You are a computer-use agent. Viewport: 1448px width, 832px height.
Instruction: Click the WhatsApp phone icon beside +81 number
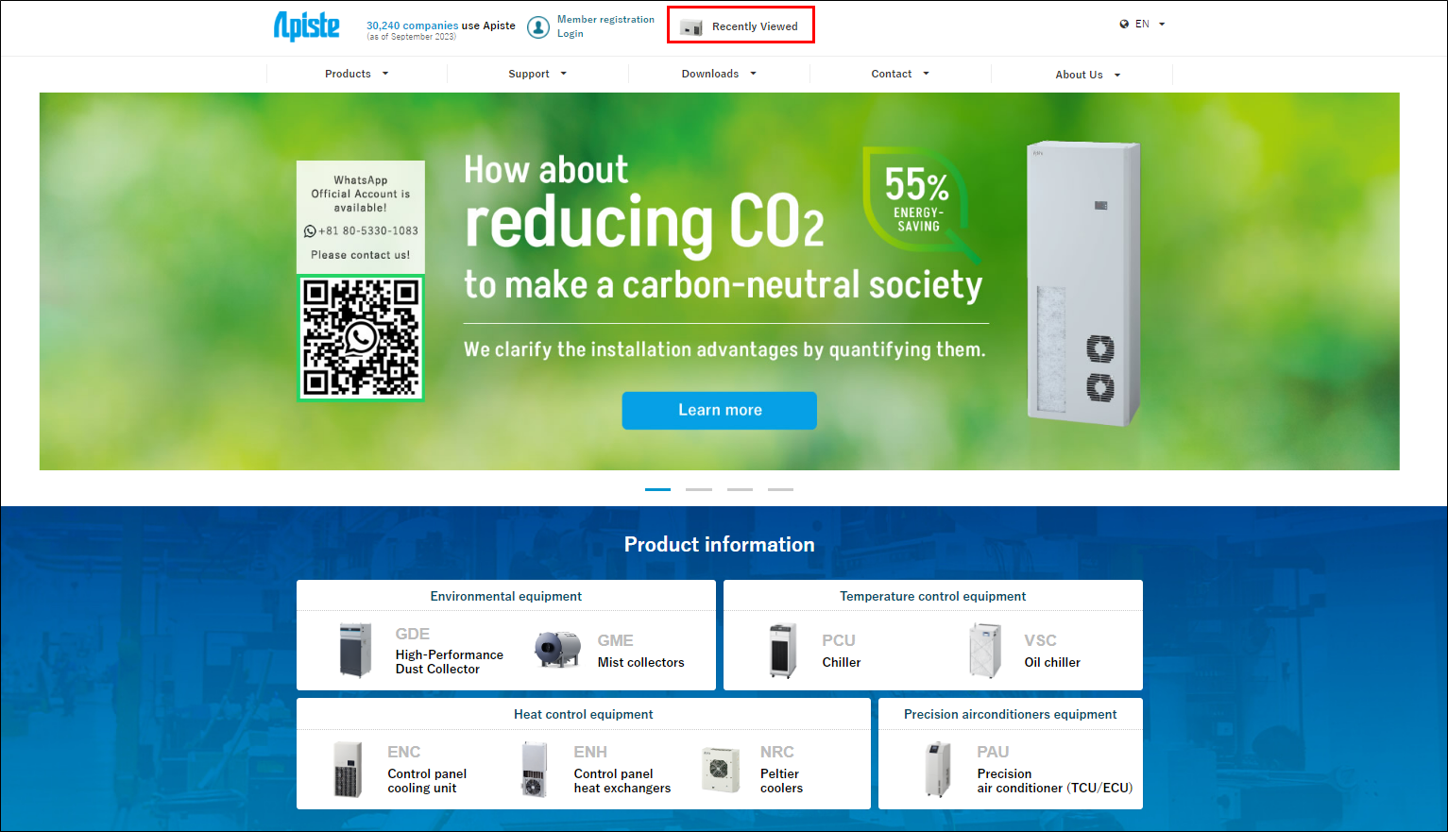(x=310, y=231)
